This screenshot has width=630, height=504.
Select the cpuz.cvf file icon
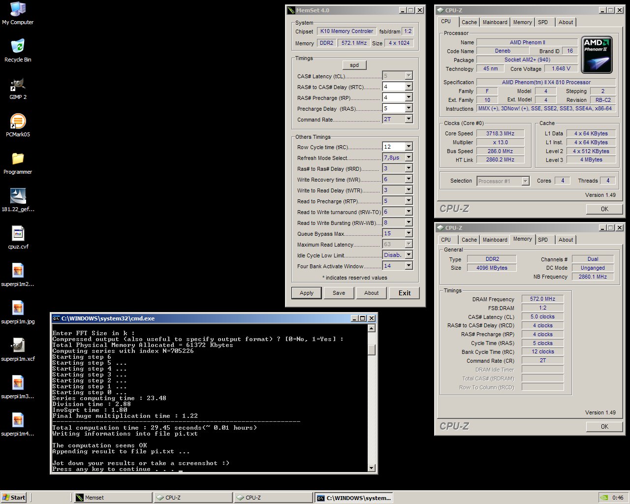click(x=18, y=238)
